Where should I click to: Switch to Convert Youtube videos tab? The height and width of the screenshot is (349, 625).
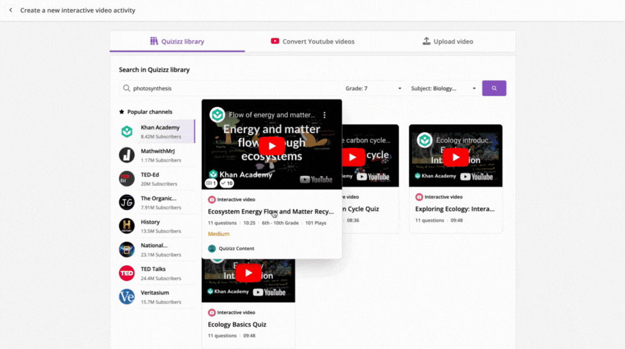312,42
